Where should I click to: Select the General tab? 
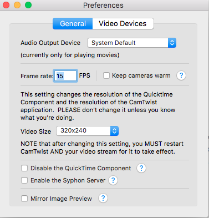pyautogui.click(x=73, y=24)
